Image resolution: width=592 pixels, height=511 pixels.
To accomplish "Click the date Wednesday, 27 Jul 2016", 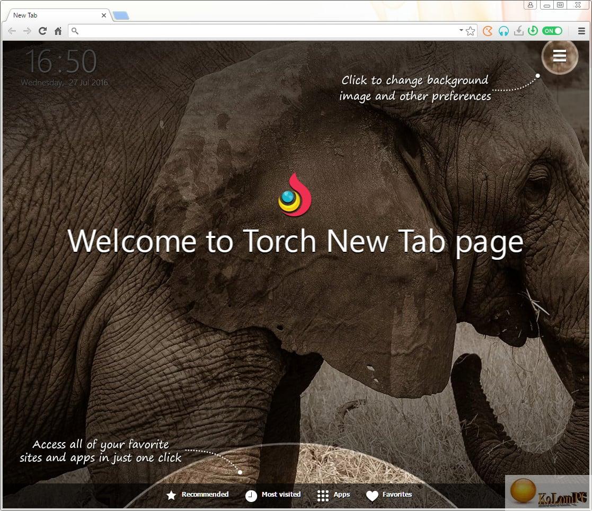I will pos(64,82).
